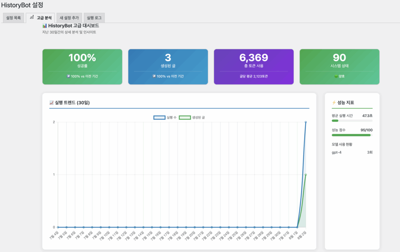Image resolution: width=400 pixels, height=252 pixels.
Task: Click the bar chart icon beside dashboard title
Action: click(x=45, y=26)
